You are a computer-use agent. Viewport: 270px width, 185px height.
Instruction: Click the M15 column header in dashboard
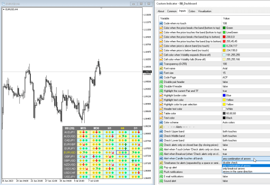pyautogui.click(x=83, y=128)
